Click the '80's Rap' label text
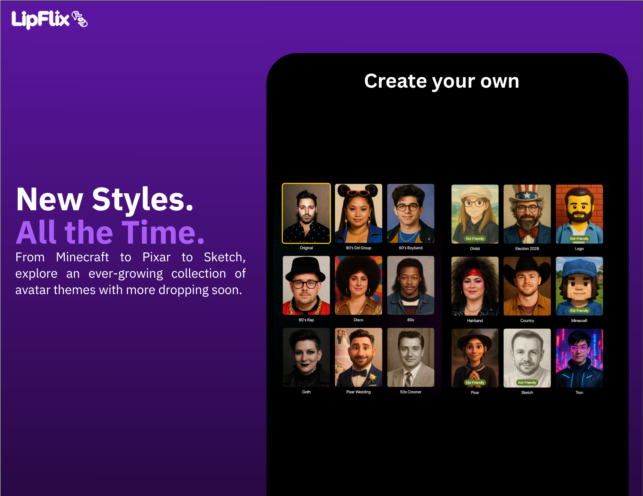The width and height of the screenshot is (643, 496). [x=306, y=320]
